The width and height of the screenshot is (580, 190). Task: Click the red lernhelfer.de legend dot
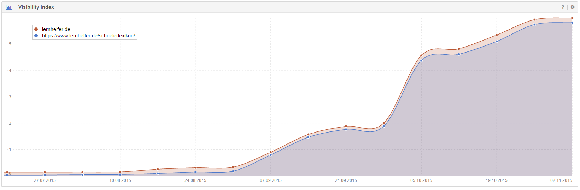tap(36, 29)
